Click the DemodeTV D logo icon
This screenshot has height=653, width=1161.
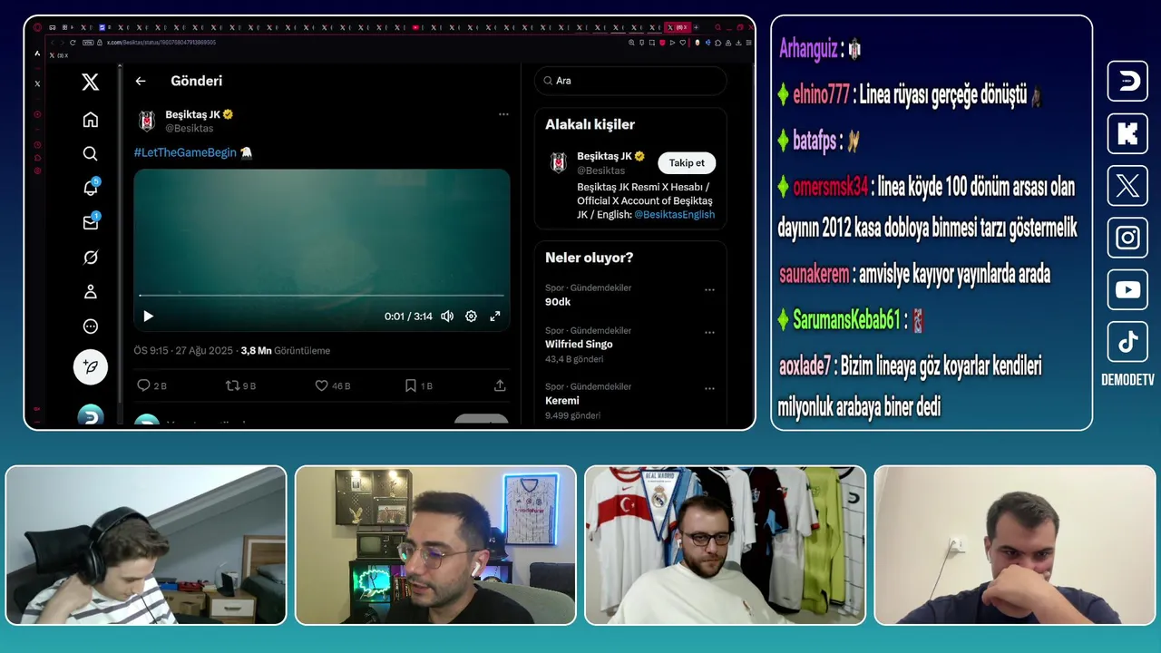tap(1127, 82)
